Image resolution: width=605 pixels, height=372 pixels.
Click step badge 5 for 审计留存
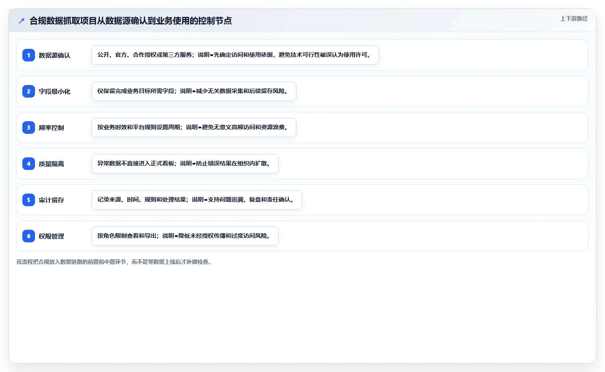(29, 200)
